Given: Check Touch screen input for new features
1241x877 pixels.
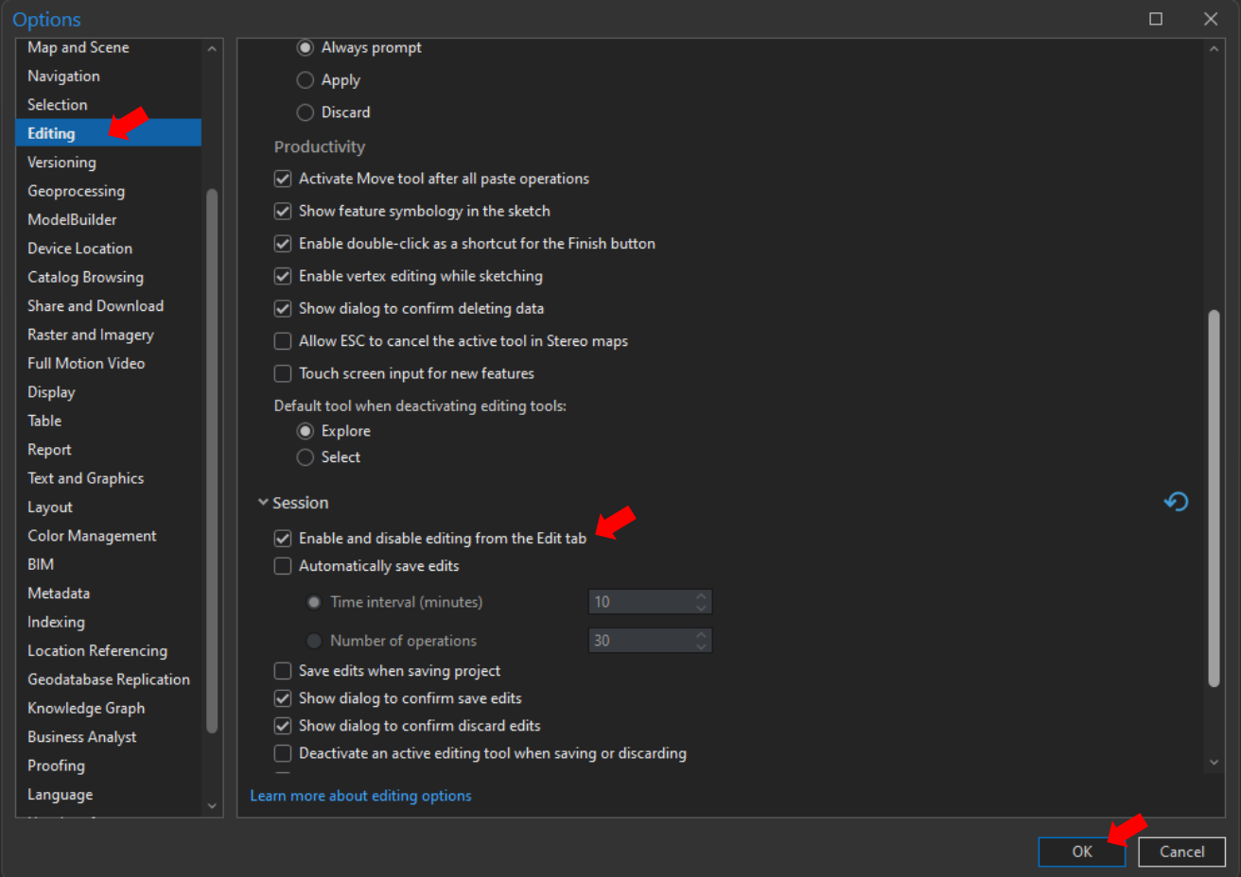Looking at the screenshot, I should [283, 374].
